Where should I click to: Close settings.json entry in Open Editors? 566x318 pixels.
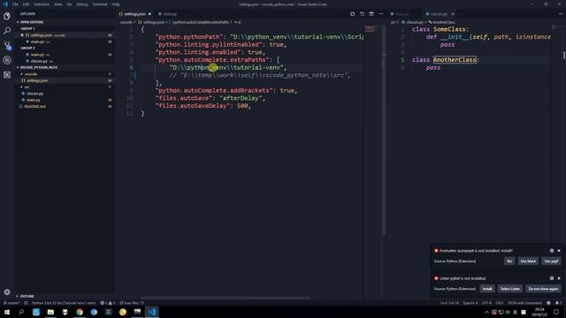pos(22,35)
